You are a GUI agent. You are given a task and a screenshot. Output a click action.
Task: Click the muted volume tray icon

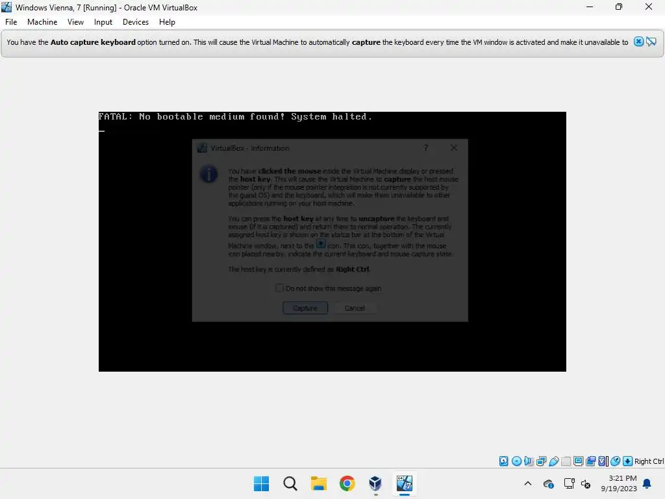(x=586, y=483)
